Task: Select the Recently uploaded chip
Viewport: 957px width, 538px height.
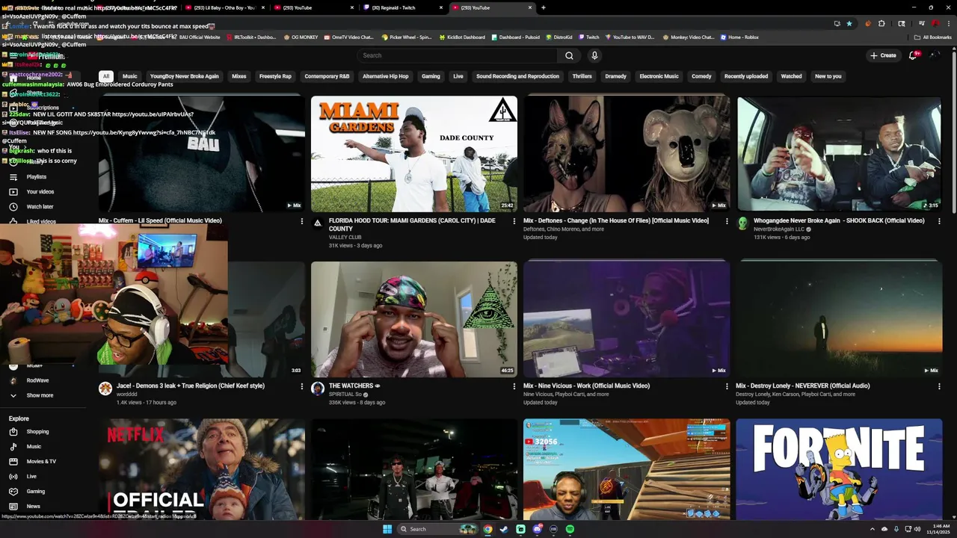Action: pos(746,76)
